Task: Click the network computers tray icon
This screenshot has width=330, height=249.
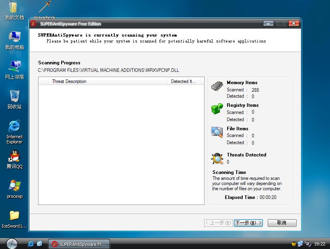Action: (x=300, y=244)
